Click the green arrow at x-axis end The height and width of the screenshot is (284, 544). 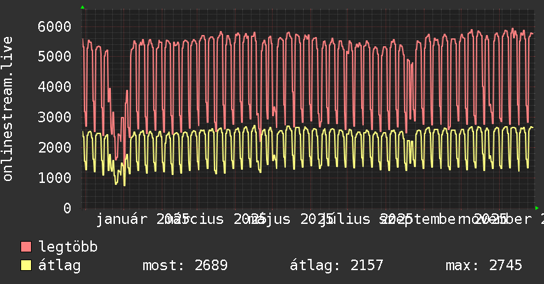[537, 208]
